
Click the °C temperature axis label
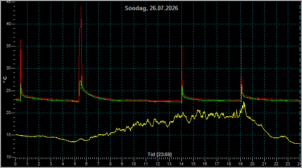(x=5, y=80)
